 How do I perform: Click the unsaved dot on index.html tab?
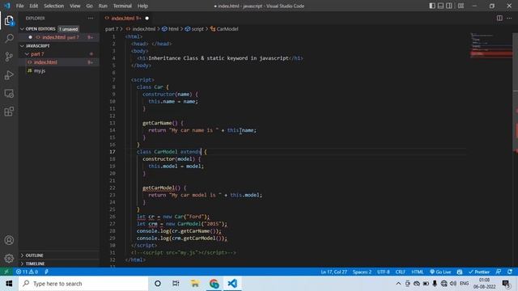(x=146, y=18)
